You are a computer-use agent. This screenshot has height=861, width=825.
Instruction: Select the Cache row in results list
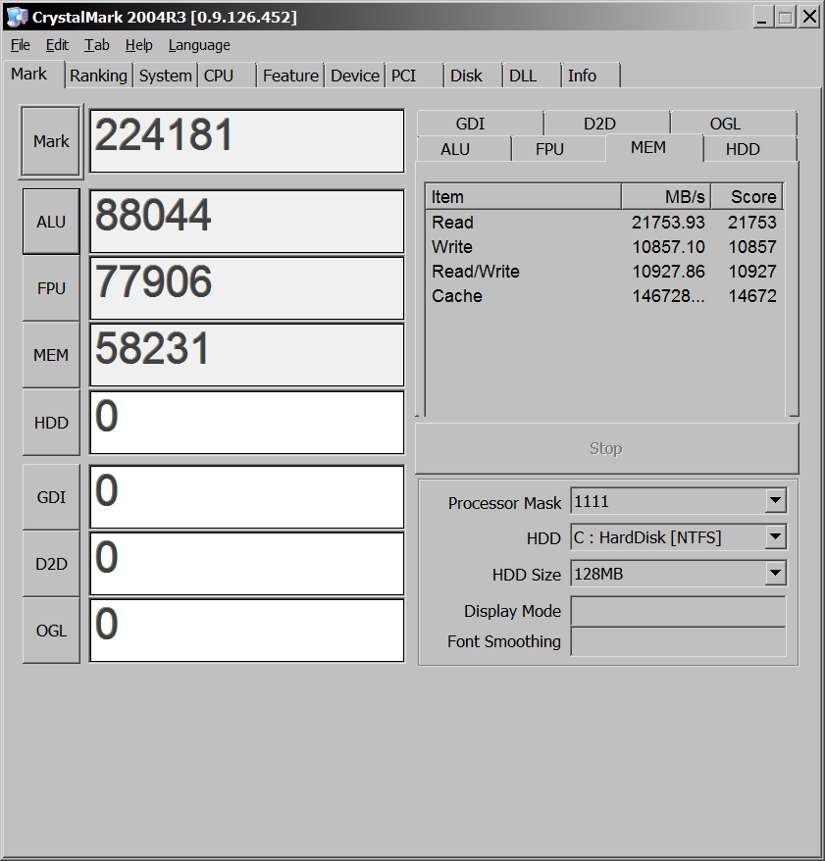[457, 296]
